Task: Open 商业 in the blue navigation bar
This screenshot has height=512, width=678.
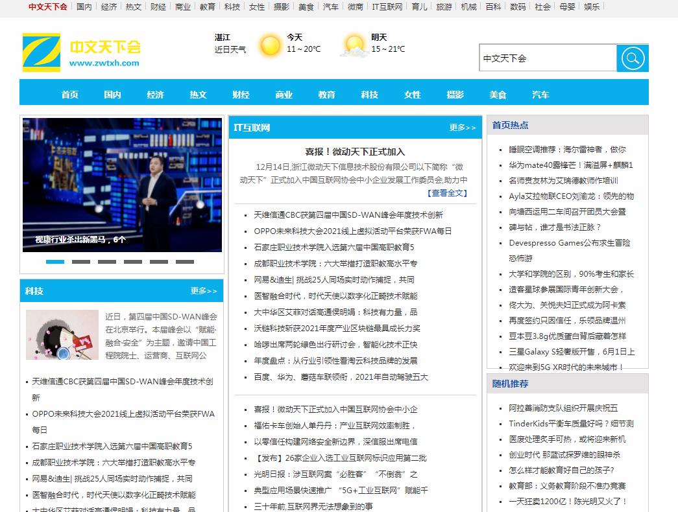Action: [284, 95]
